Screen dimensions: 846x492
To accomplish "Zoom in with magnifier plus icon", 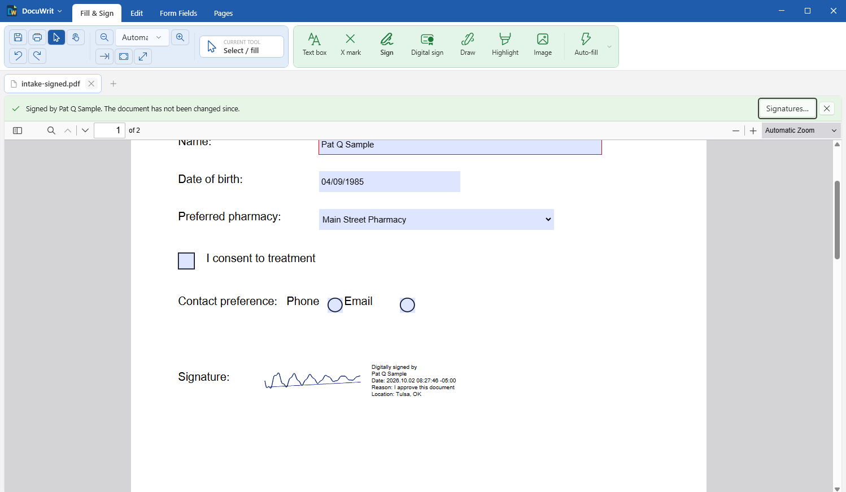I will point(180,37).
